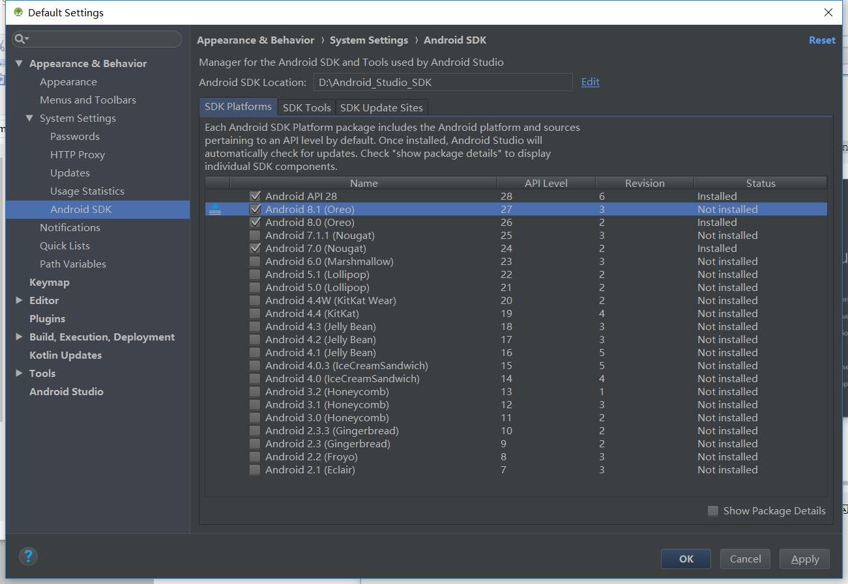The height and width of the screenshot is (584, 848).
Task: Click the settings search box
Action: 97,39
